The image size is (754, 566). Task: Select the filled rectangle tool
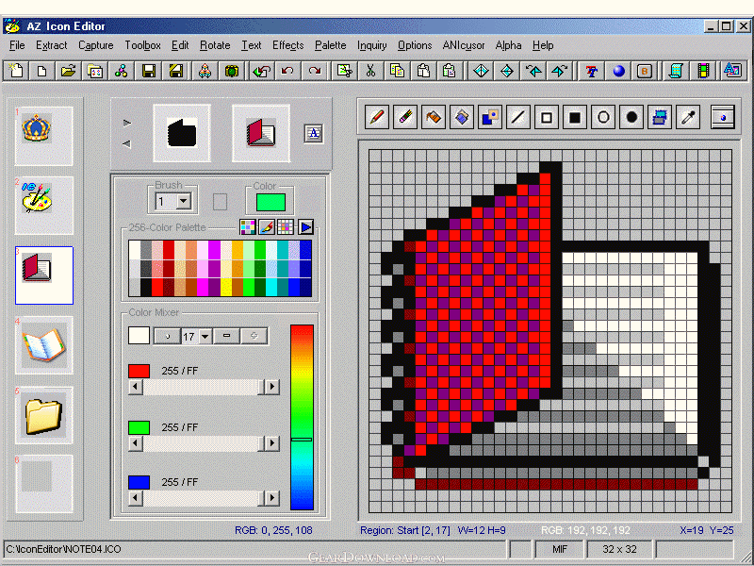(575, 117)
